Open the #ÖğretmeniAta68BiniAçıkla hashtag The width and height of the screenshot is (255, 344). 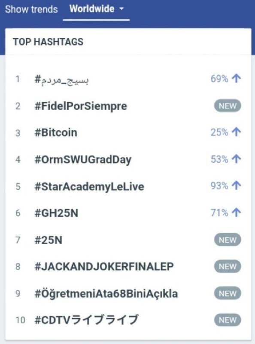coord(106,294)
